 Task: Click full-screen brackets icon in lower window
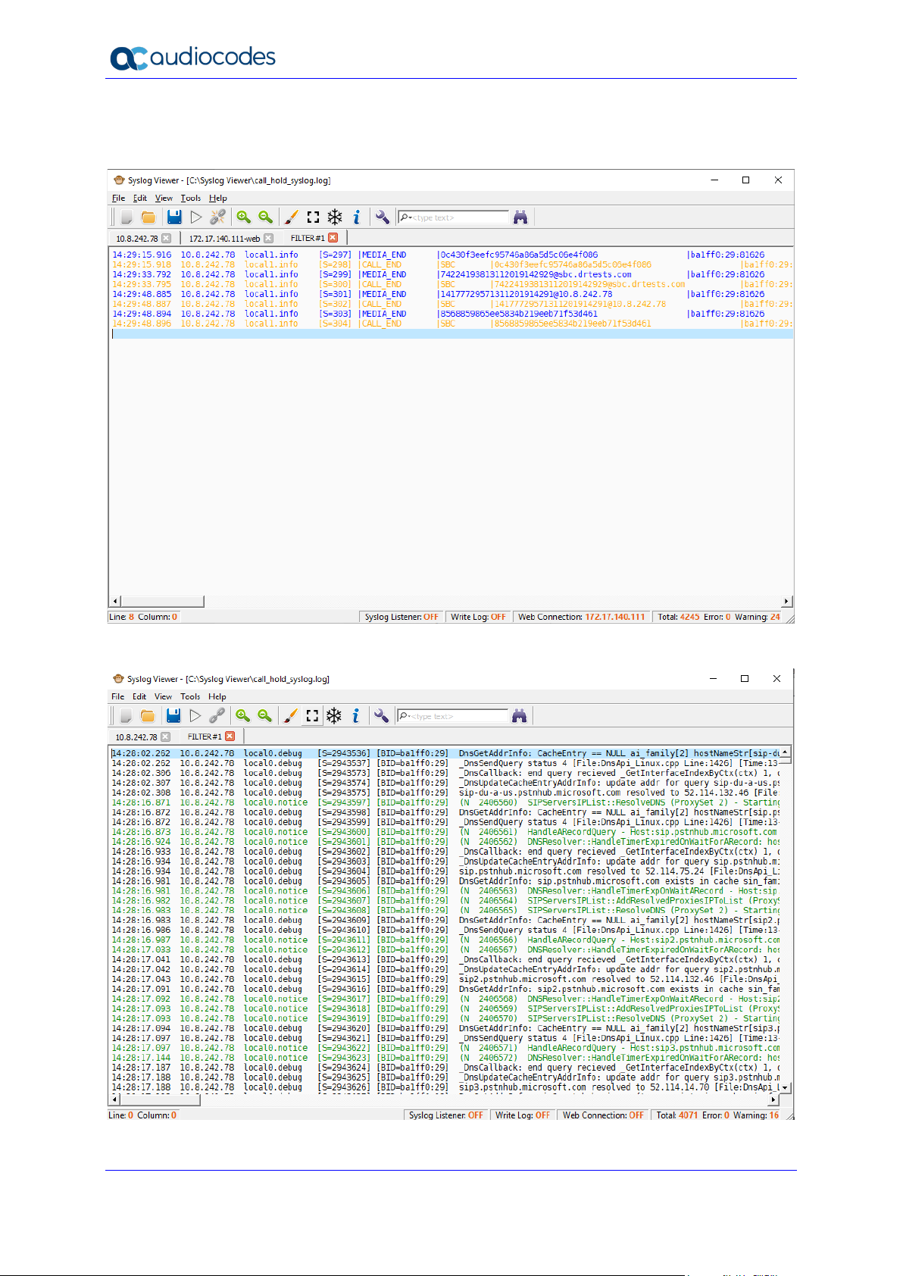pyautogui.click(x=312, y=716)
